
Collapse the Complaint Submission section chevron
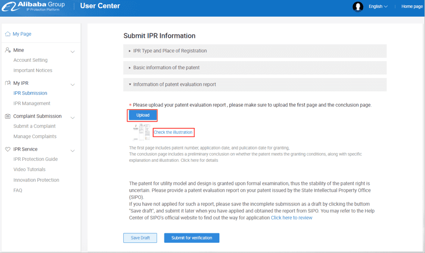click(73, 118)
